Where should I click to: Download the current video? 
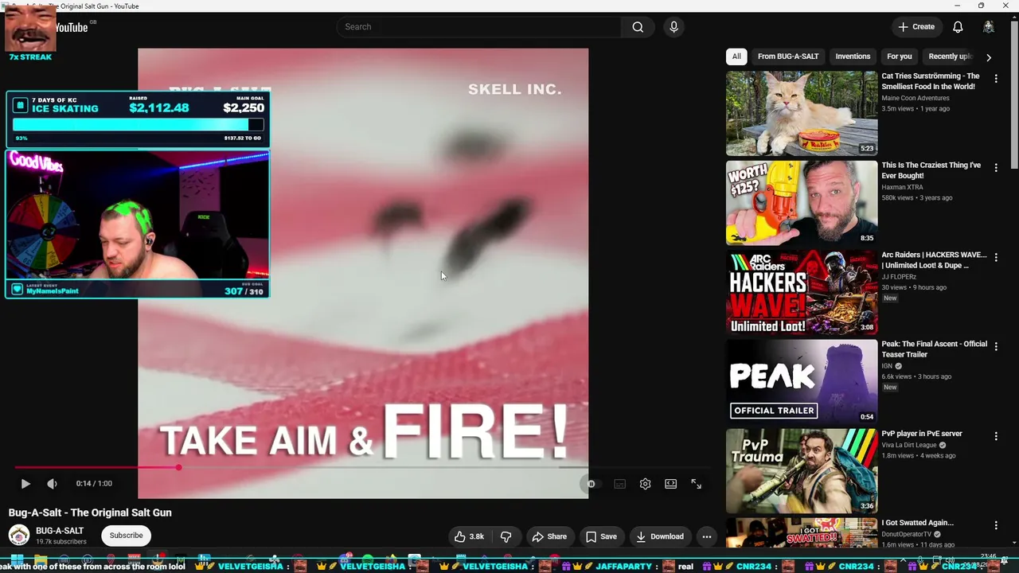(660, 536)
